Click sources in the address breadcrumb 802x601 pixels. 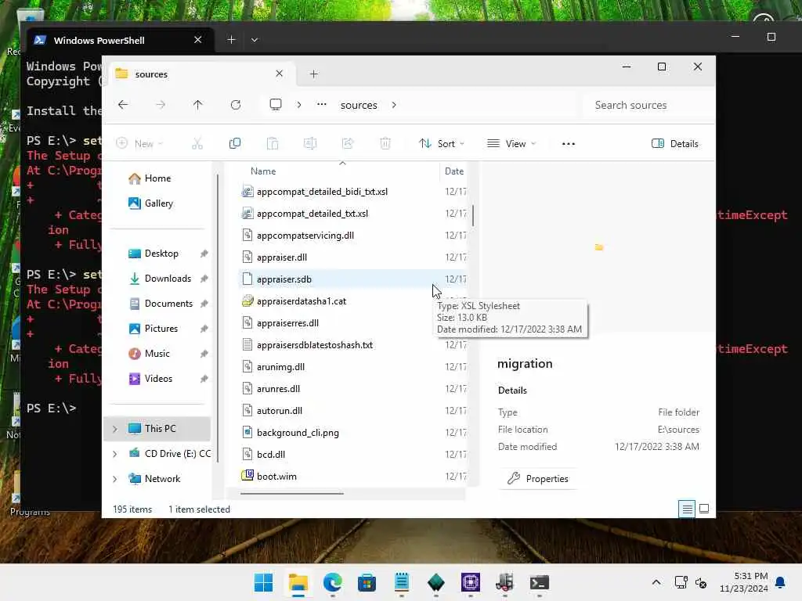click(359, 105)
